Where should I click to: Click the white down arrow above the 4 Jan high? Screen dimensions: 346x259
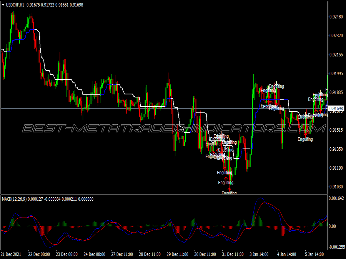[276, 83]
